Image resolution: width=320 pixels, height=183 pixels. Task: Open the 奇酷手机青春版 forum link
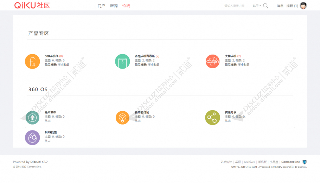[x=145, y=56]
